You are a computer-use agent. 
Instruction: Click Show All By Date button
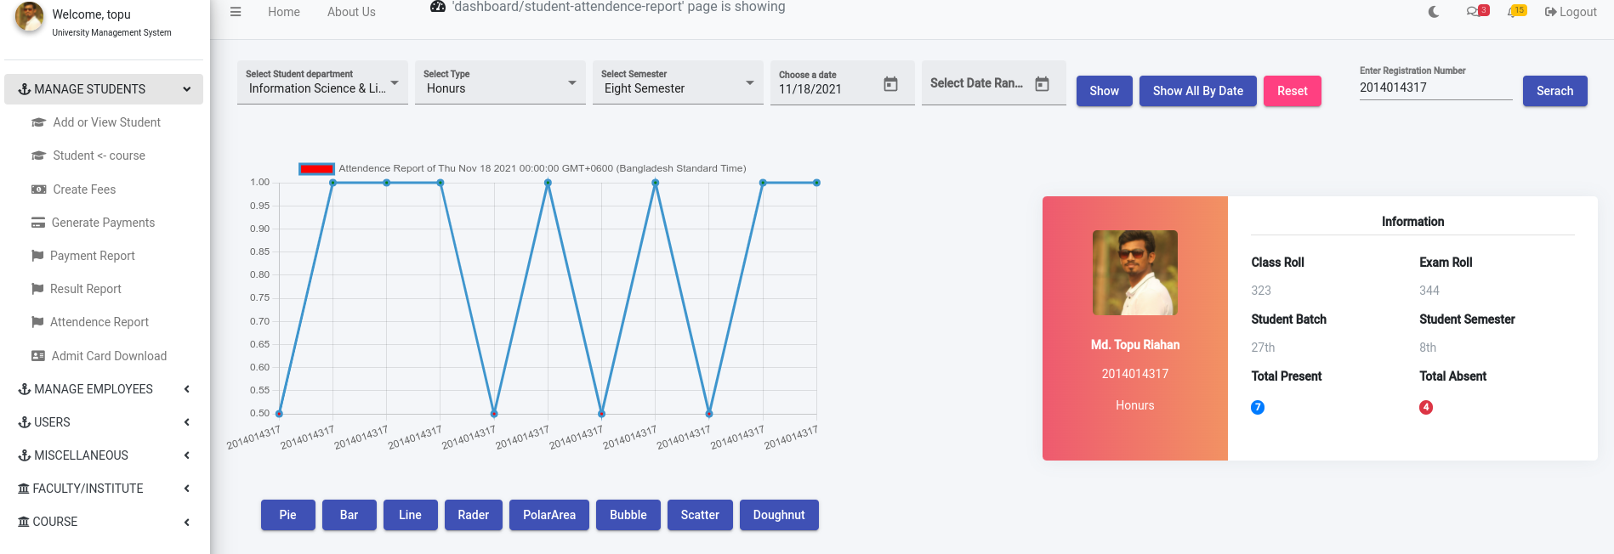tap(1198, 91)
